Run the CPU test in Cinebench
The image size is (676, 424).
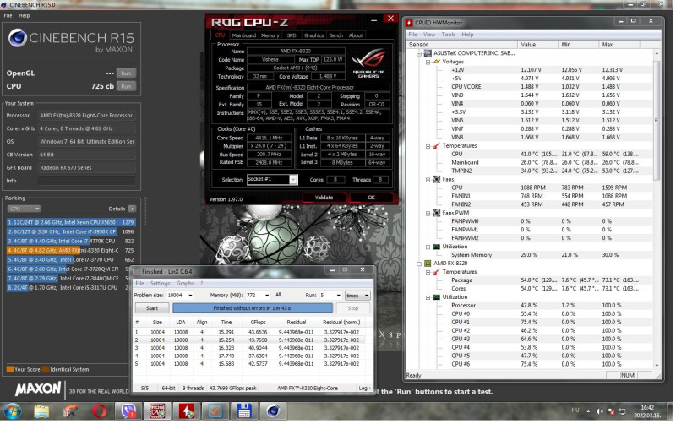(x=126, y=86)
